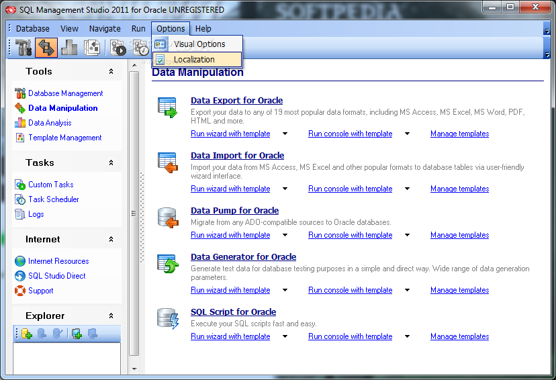Choose Localization from Options menu

click(x=197, y=60)
